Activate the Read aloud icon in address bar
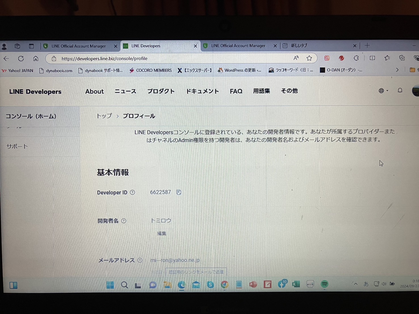The height and width of the screenshot is (314, 419). click(x=296, y=58)
